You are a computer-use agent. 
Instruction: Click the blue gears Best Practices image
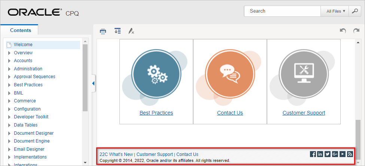156,74
